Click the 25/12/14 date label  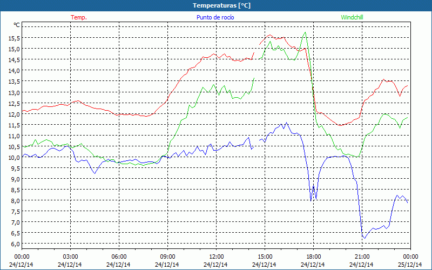(410, 265)
